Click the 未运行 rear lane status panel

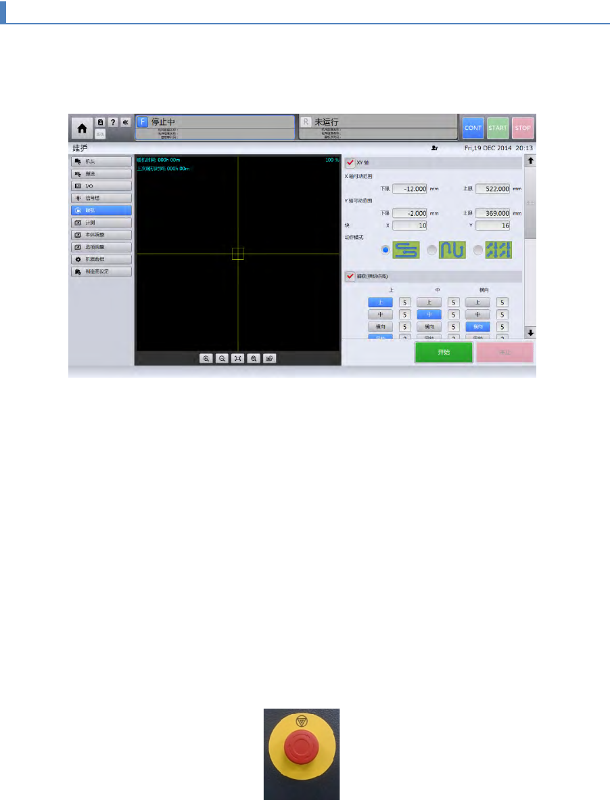tap(377, 127)
